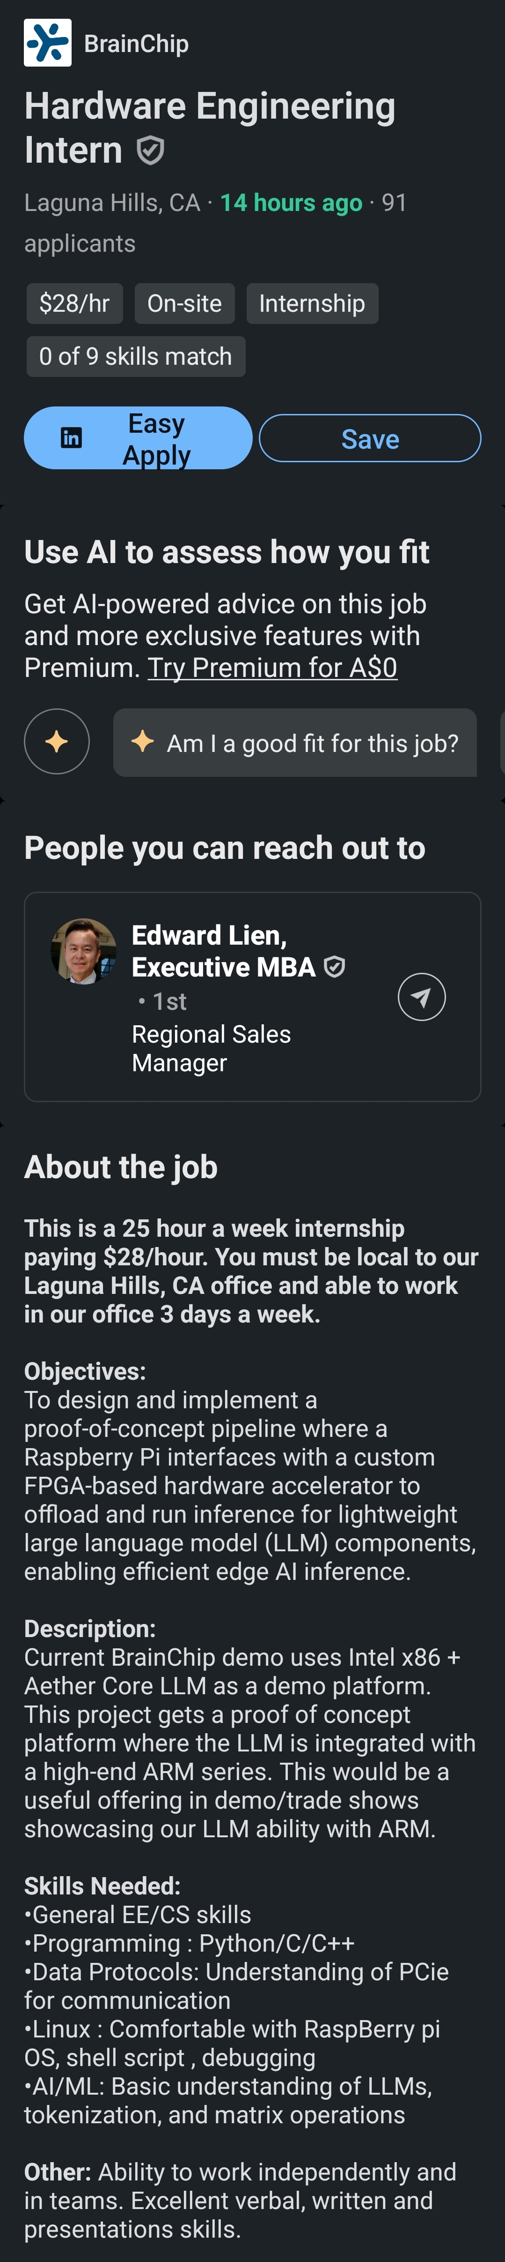Tap the verified badge beside the job title
The image size is (505, 2262).
coord(151,151)
